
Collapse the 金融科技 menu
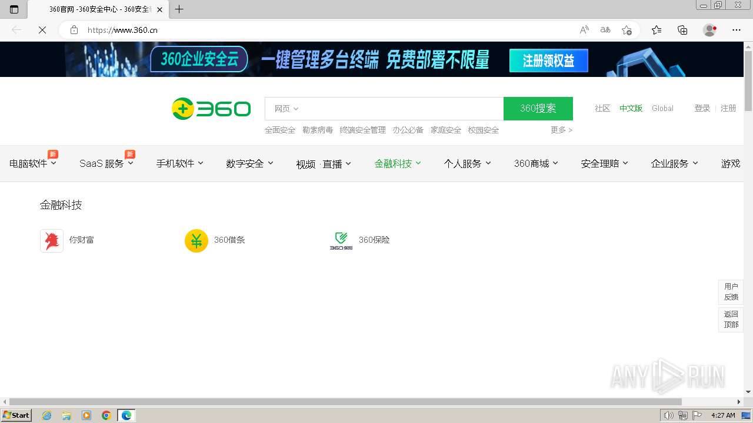click(398, 163)
